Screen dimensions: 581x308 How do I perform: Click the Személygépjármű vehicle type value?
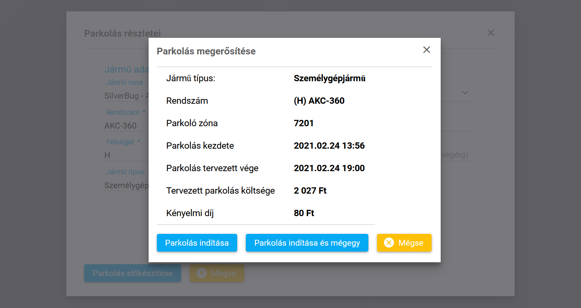[329, 78]
